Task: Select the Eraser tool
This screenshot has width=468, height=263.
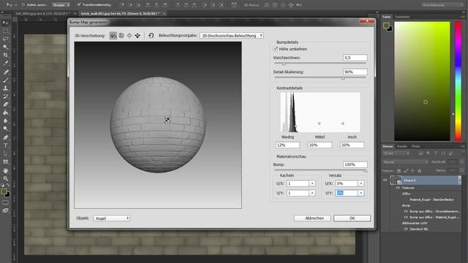Action: 5,104
